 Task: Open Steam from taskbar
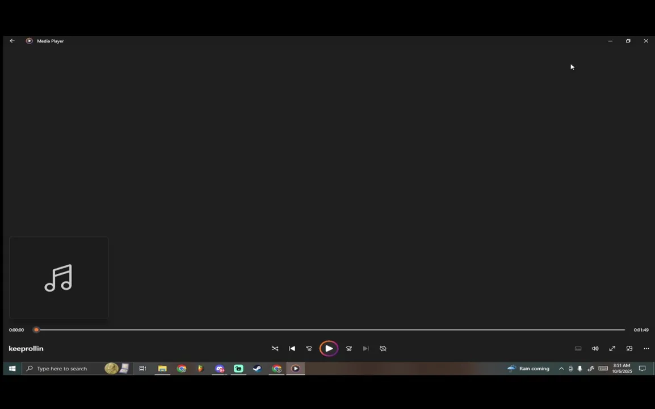coord(257,369)
